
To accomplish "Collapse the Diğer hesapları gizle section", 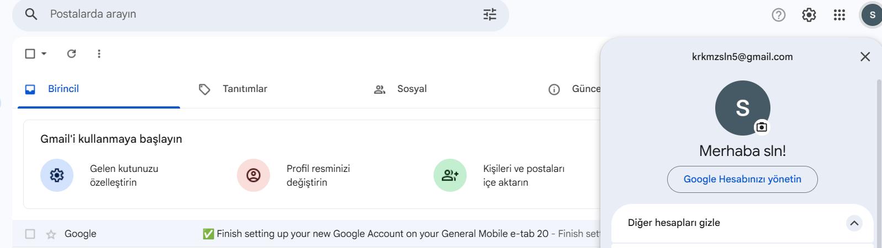I will pos(854,223).
